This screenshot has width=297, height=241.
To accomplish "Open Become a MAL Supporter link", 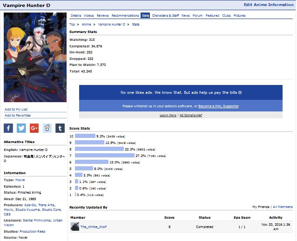I will [218, 106].
